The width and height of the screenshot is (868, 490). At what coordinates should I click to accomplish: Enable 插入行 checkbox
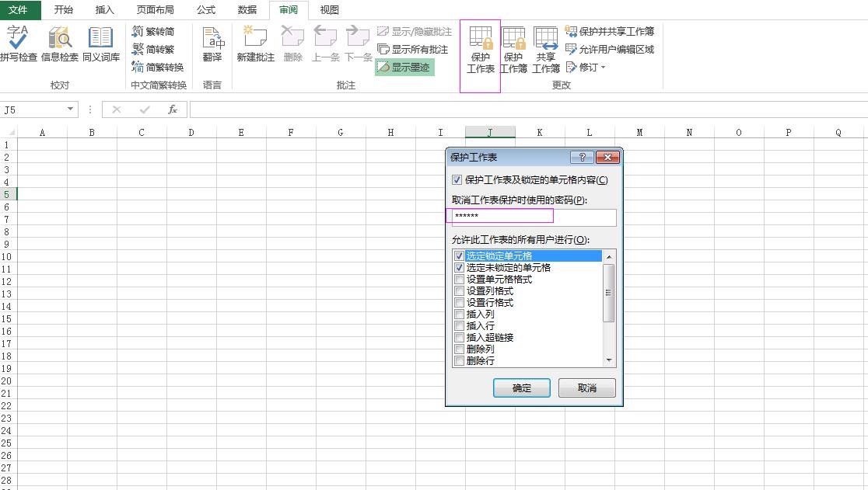coord(459,325)
